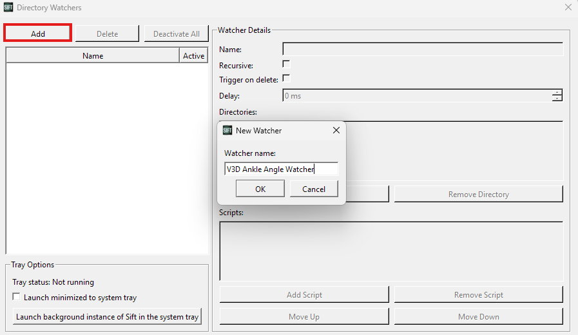Viewport: 578px width, 335px height.
Task: Click the Sift icon in New Watcher dialog
Action: (x=227, y=131)
